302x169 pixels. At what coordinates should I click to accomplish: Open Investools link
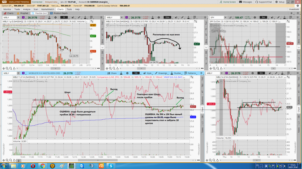point(294,9)
